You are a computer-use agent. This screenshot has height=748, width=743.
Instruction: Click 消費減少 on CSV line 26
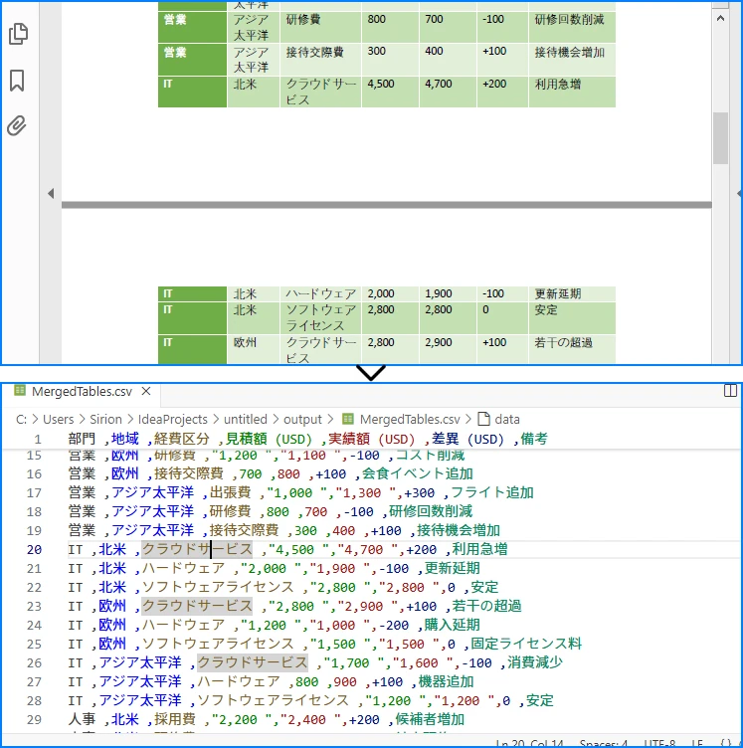tap(535, 663)
